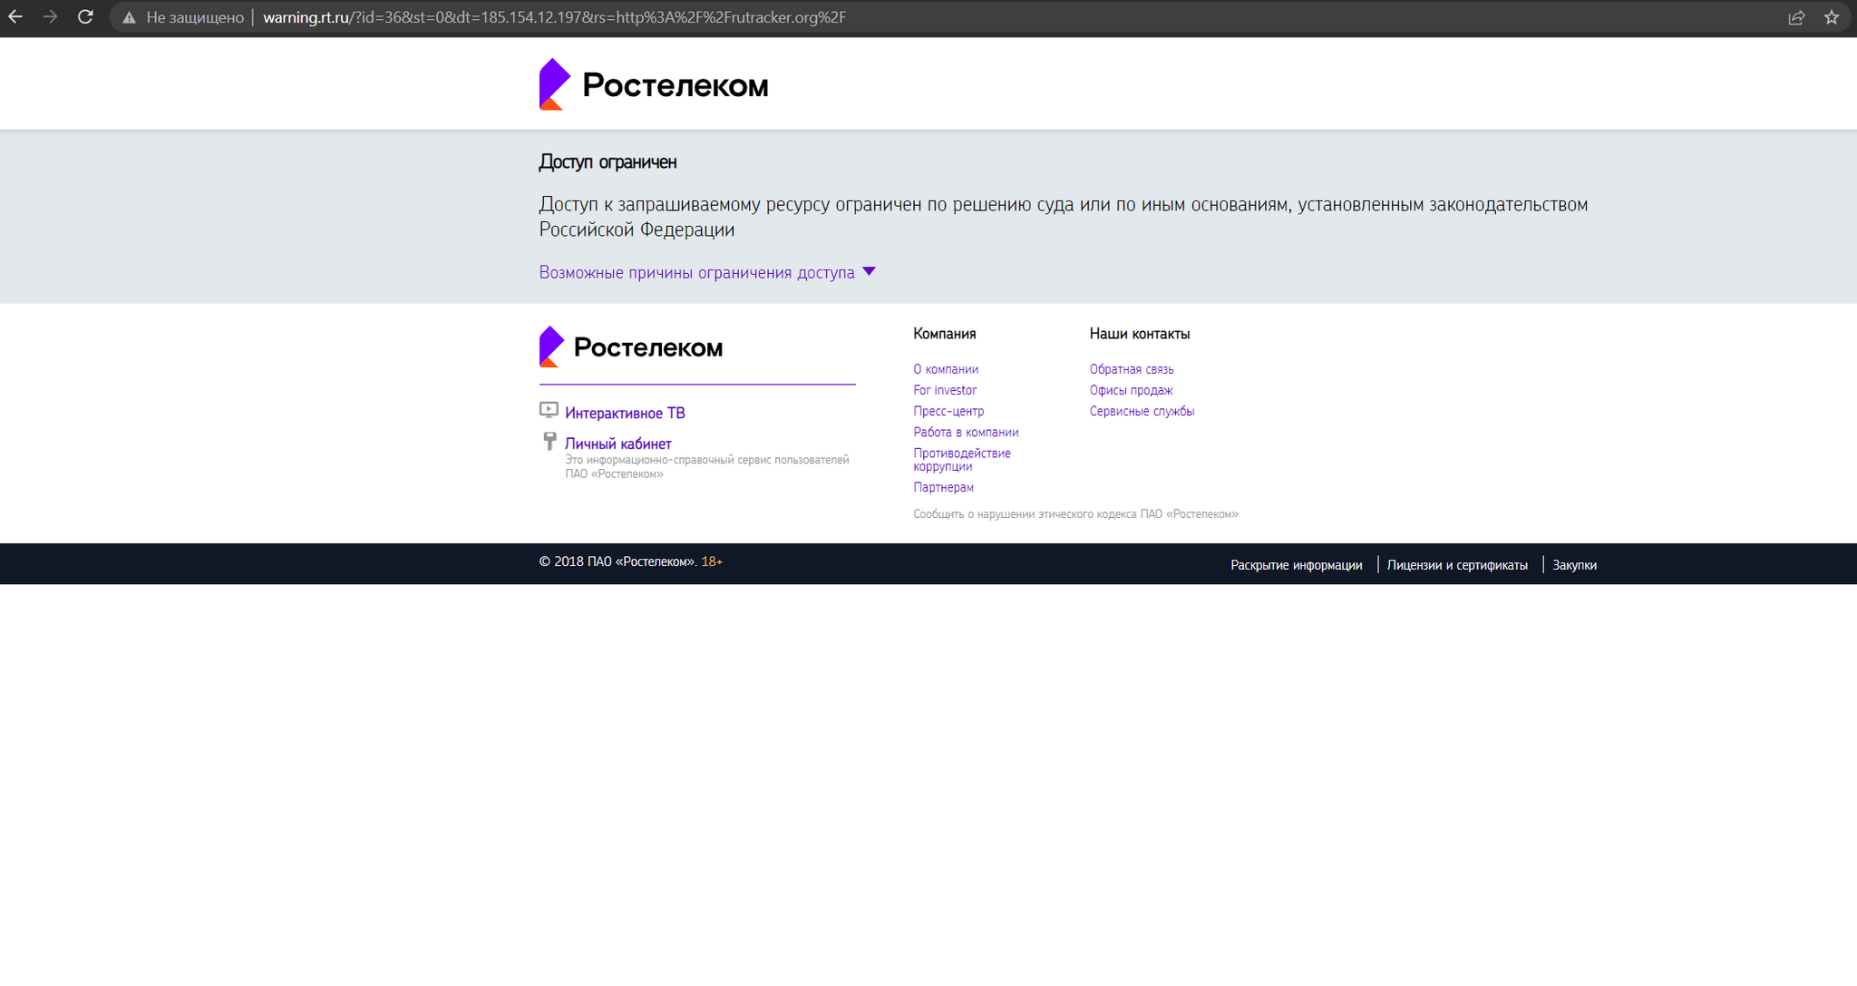Click the personal account key icon

(x=549, y=441)
